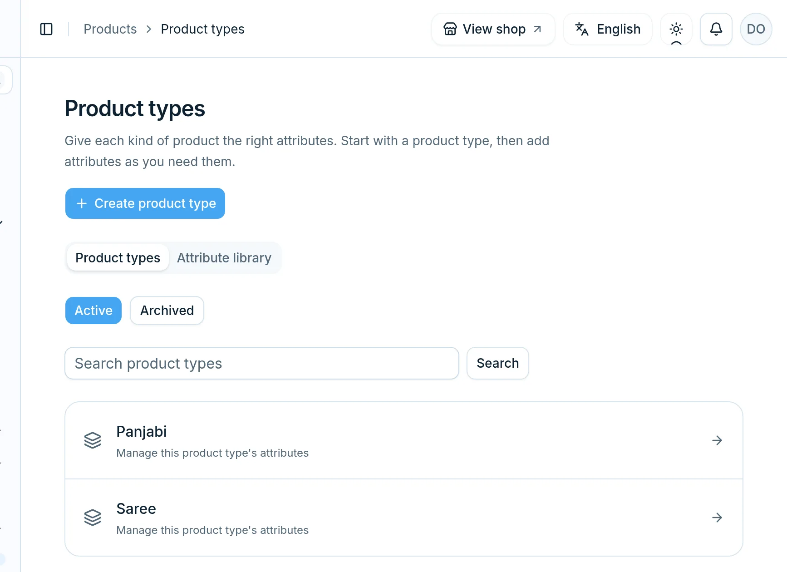
Task: Go to Products breadcrumb link
Action: pyautogui.click(x=110, y=29)
